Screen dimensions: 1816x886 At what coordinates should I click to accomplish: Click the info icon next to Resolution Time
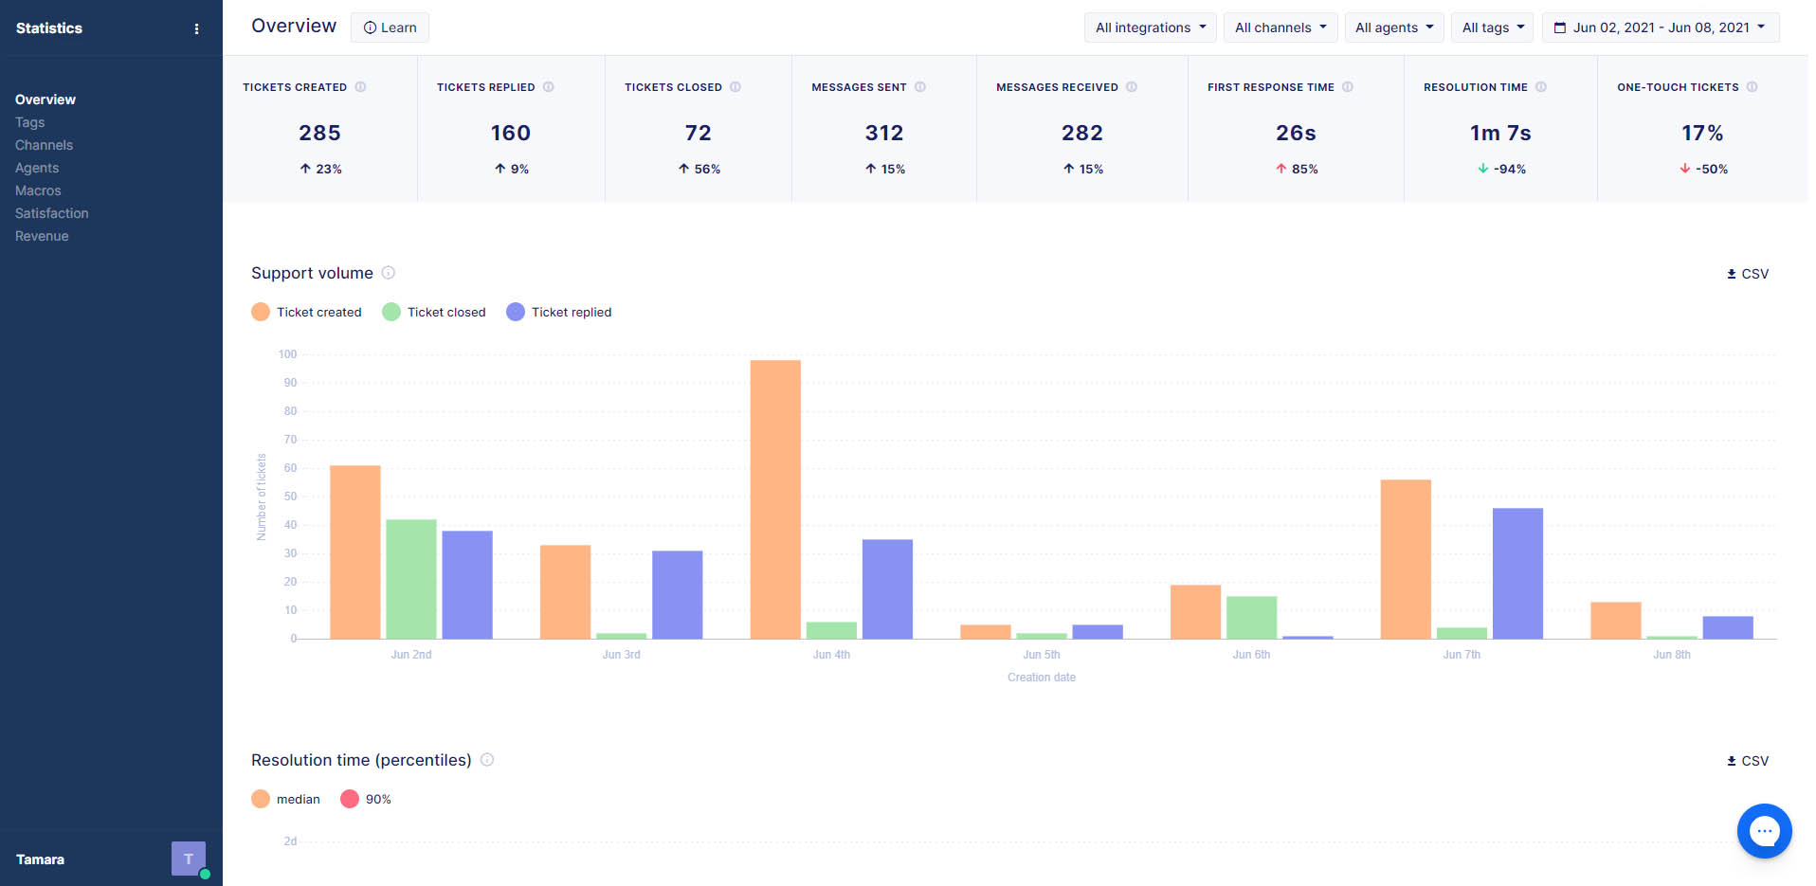[x=1540, y=87]
